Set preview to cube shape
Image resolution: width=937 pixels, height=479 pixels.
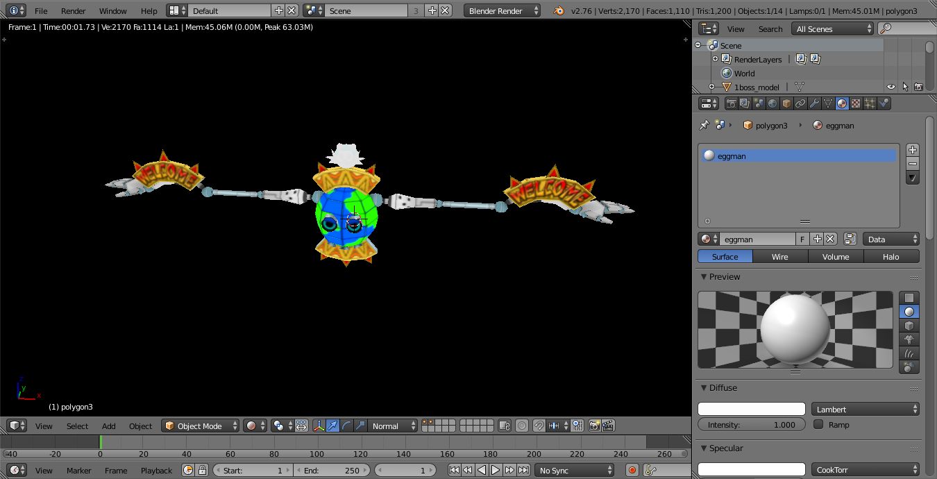coord(909,326)
